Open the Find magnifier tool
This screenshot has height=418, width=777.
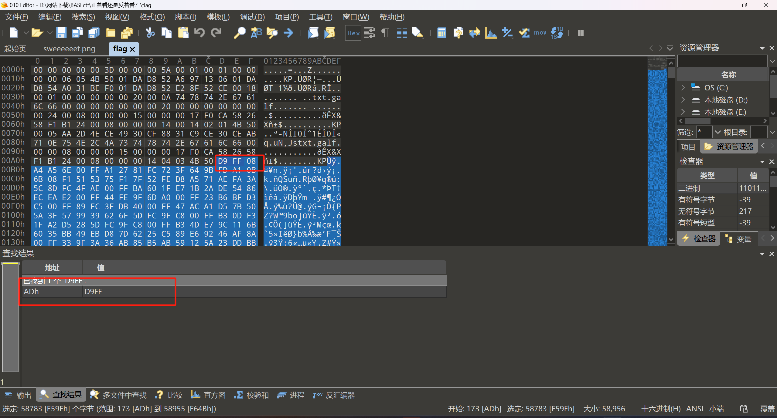[240, 33]
